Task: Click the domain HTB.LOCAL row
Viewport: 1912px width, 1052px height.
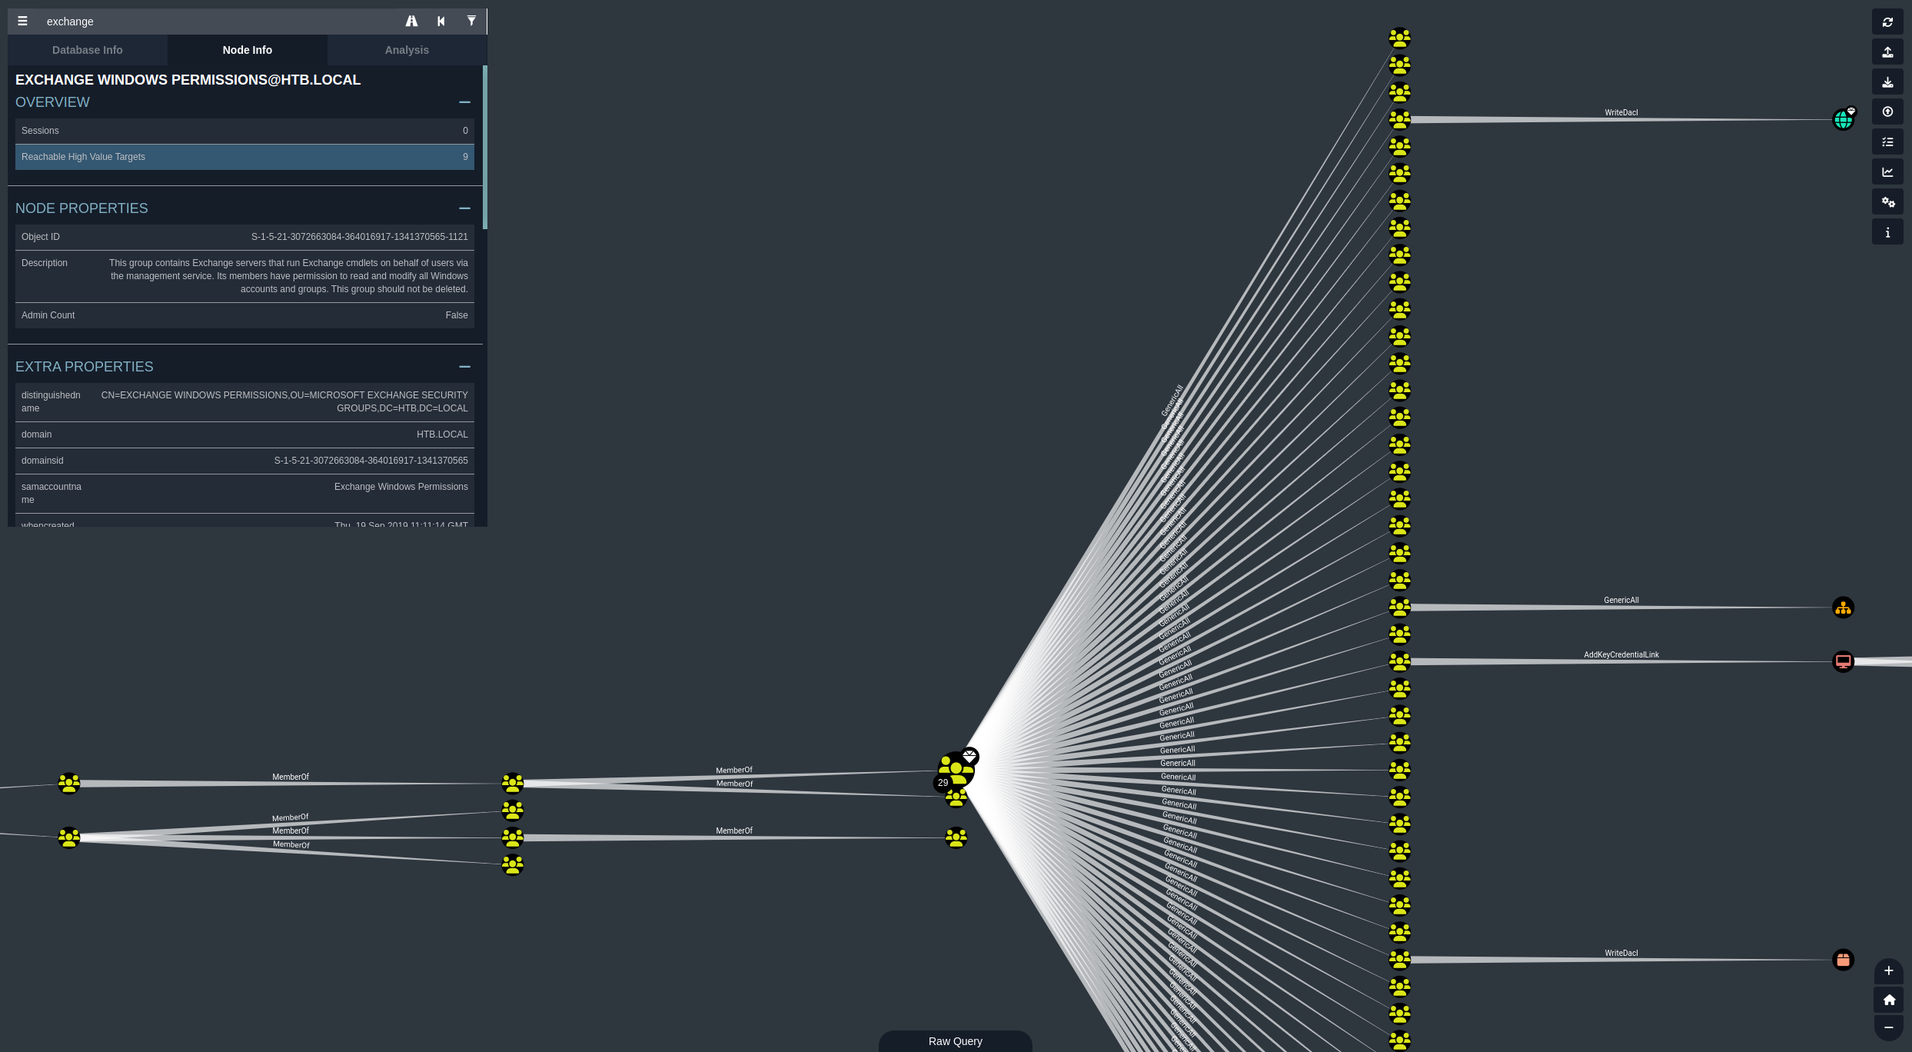Action: [244, 434]
